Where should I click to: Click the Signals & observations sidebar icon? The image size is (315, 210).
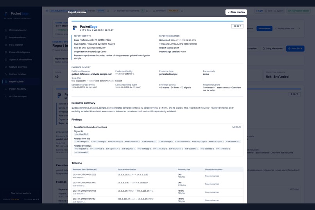point(6,59)
